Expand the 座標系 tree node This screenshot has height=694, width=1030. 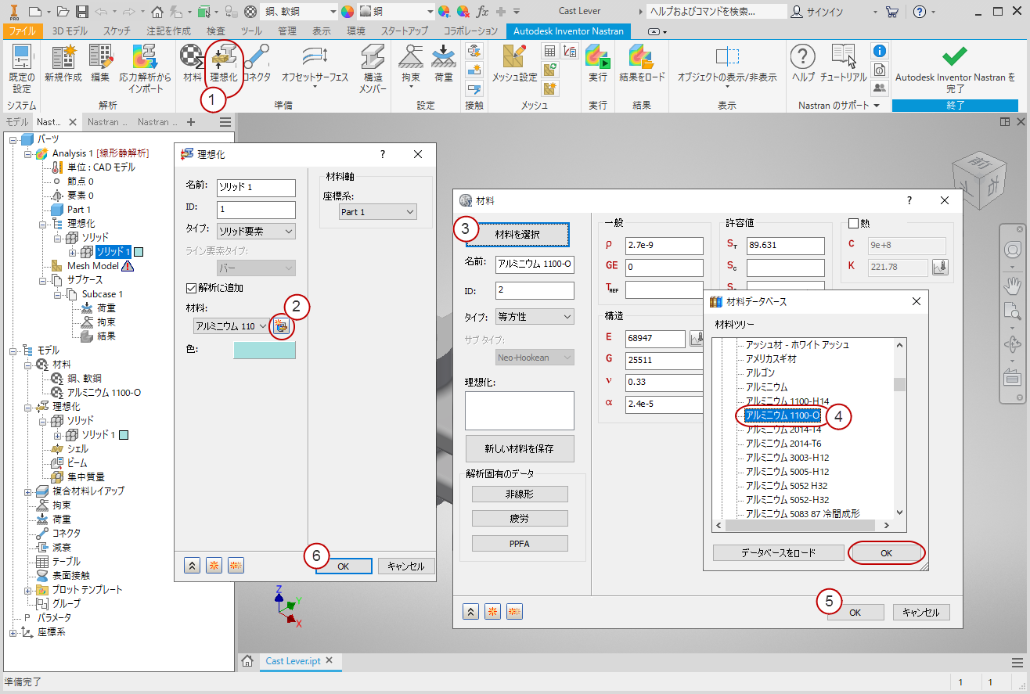(x=13, y=632)
